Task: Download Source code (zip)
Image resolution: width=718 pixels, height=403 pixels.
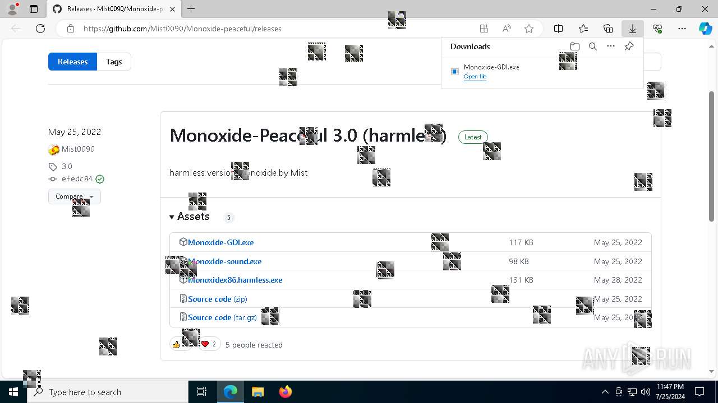Action: coord(218,299)
